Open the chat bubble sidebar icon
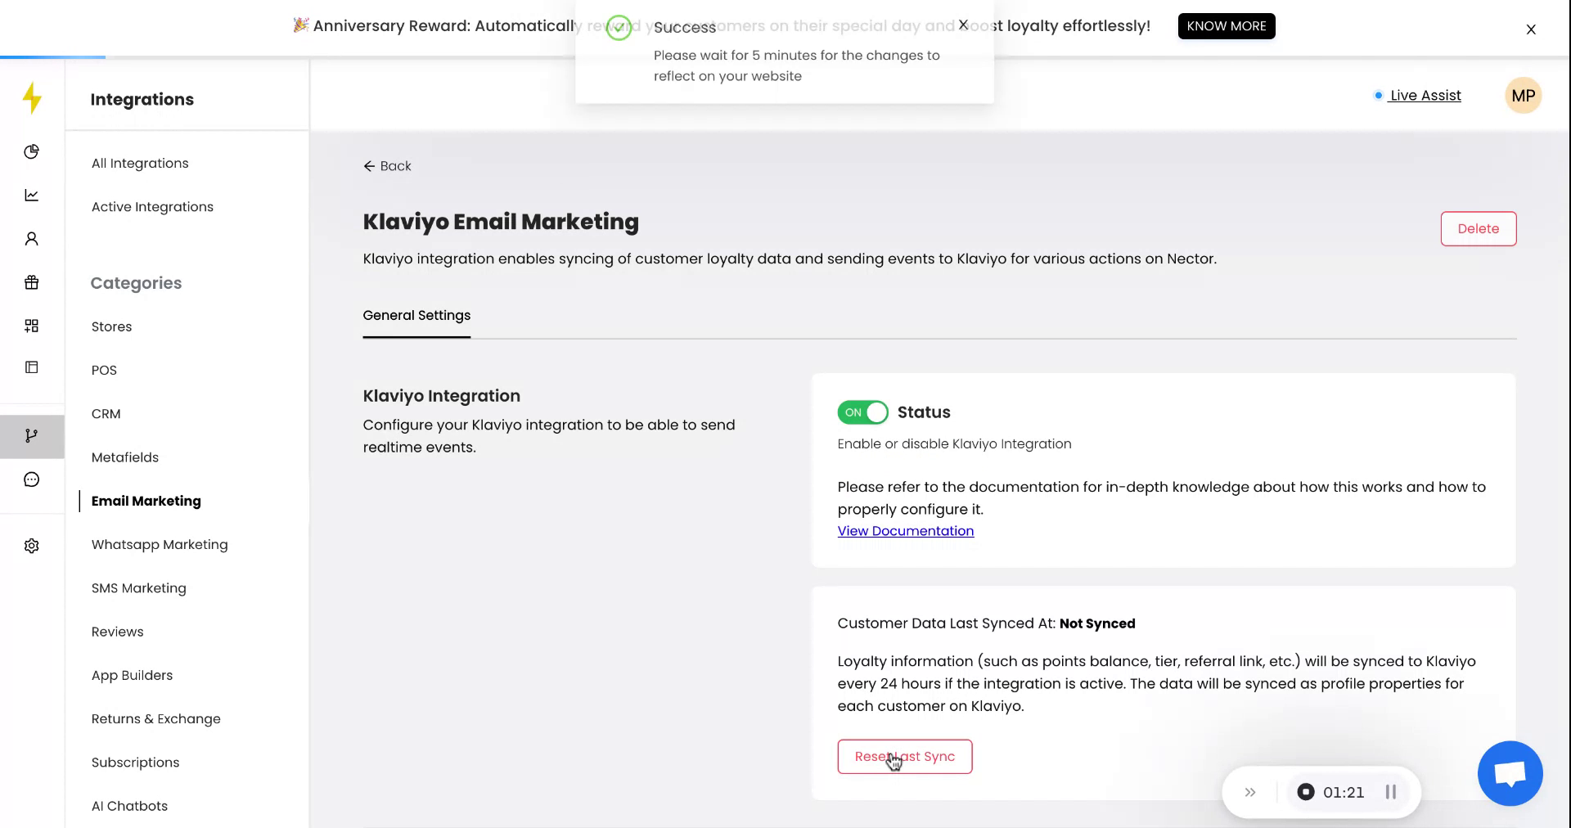 click(x=31, y=479)
